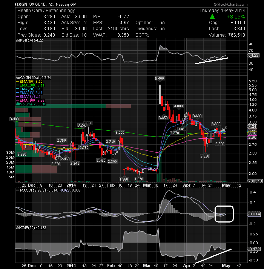Click the Ask price 3.500
The width and height of the screenshot is (264, 269).
(81, 17)
